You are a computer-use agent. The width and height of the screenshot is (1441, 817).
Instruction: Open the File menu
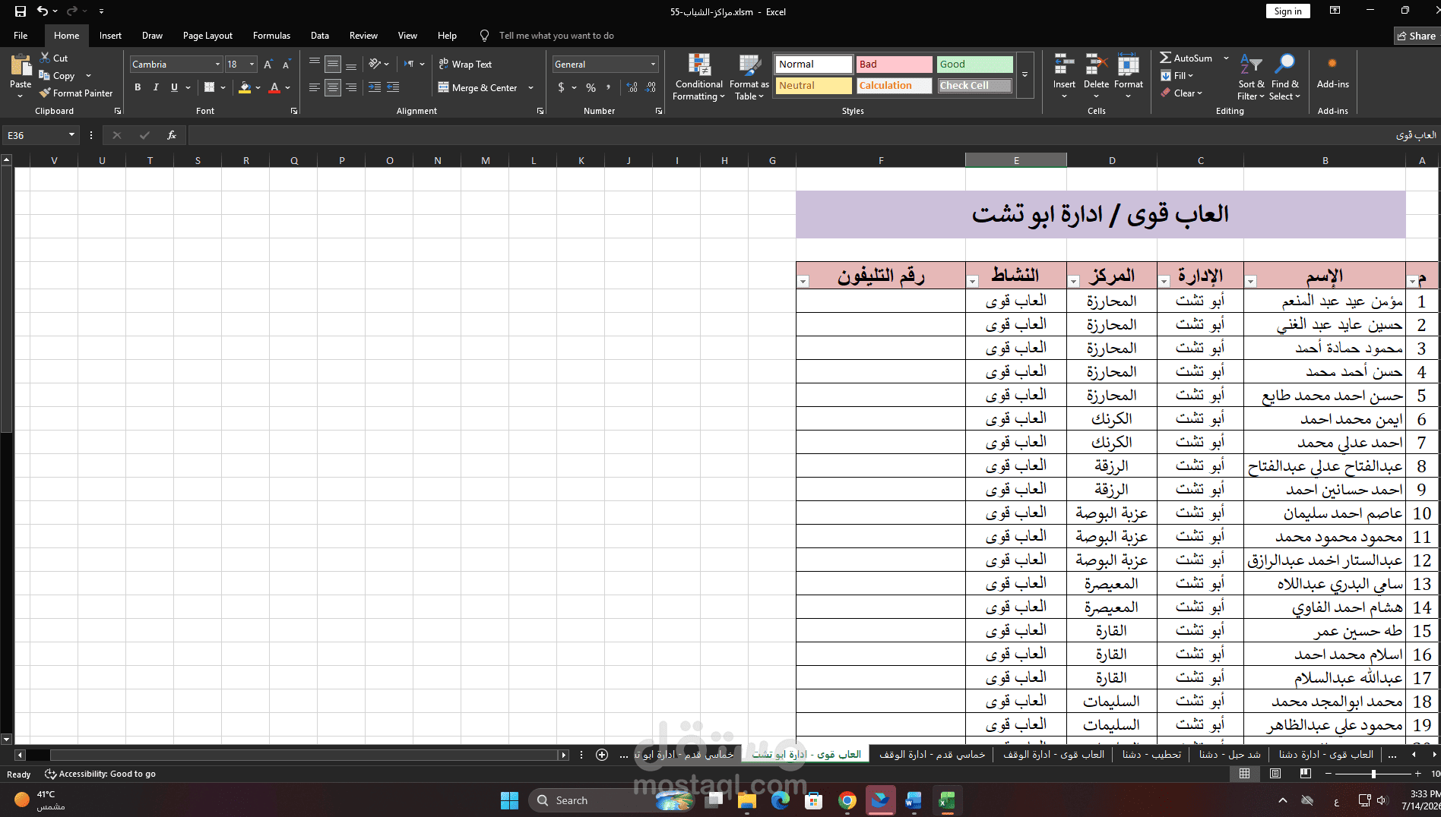pyautogui.click(x=21, y=36)
